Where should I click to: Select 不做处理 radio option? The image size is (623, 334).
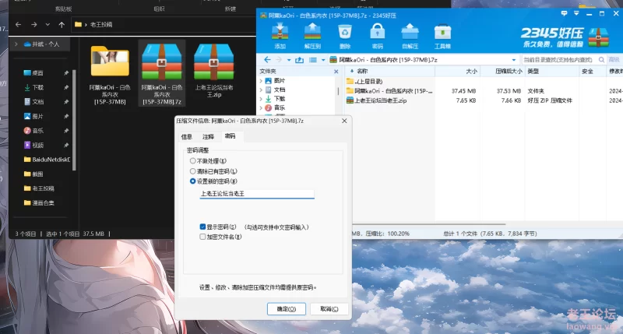click(192, 161)
